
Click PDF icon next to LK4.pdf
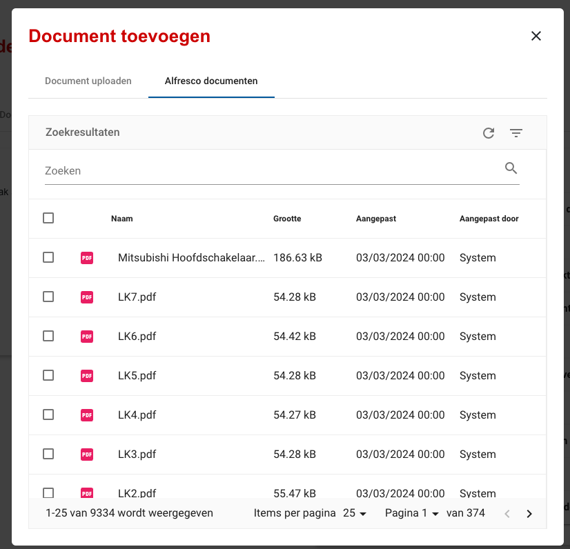click(x=87, y=415)
